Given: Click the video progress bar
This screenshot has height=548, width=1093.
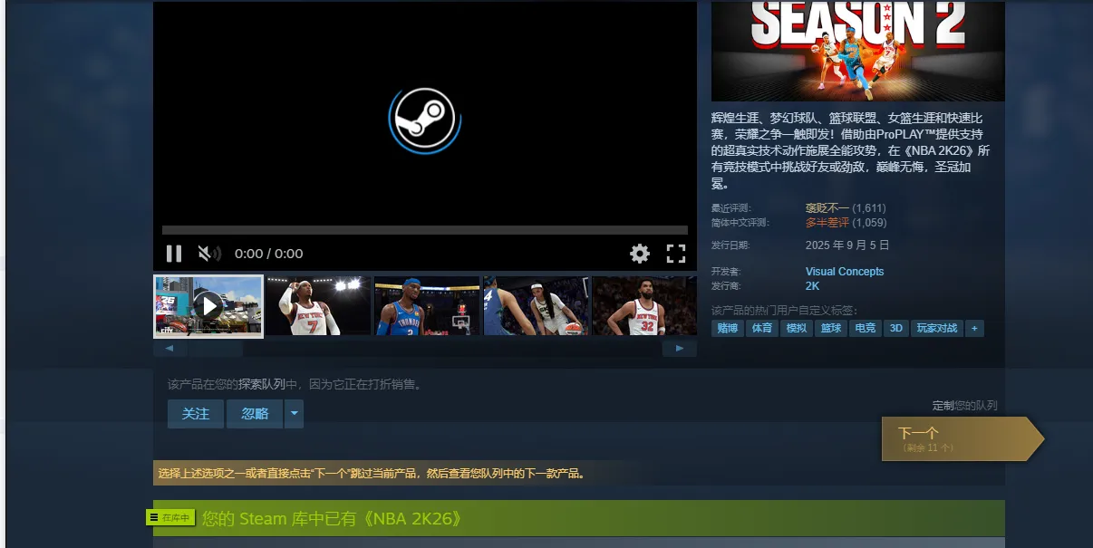Looking at the screenshot, I should [x=424, y=230].
